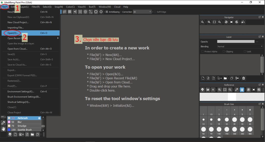Click the merge layer icon
Viewport: 265px width, 142px height.
click(x=237, y=78)
